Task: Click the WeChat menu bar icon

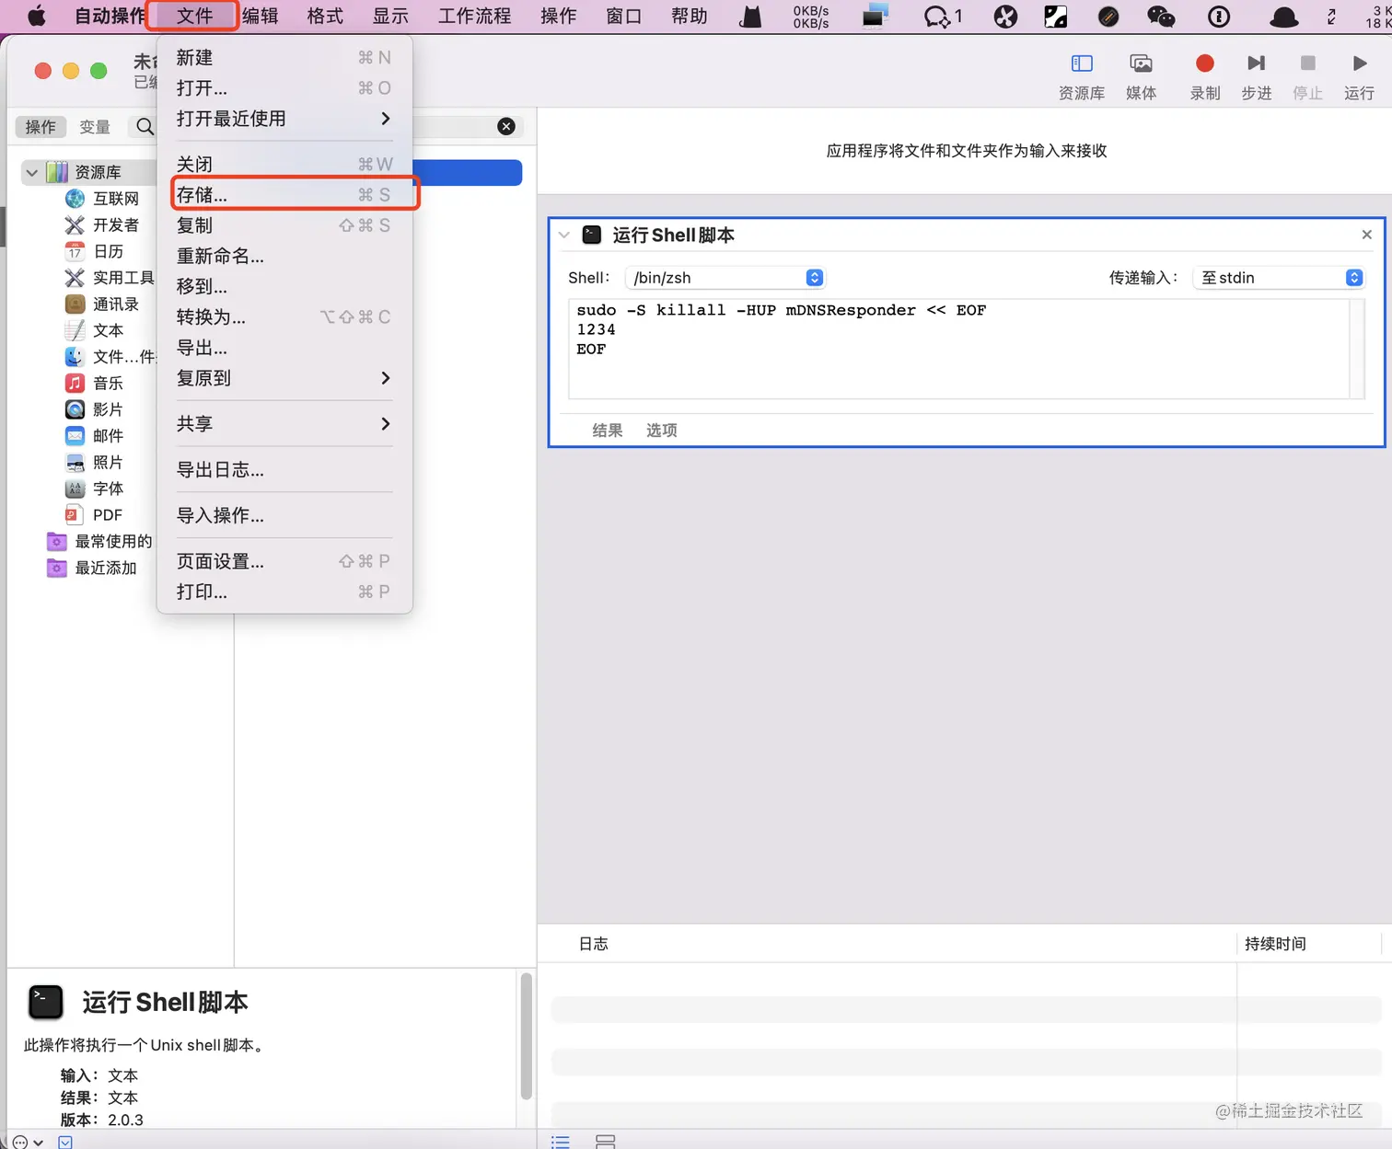Action: (x=1161, y=17)
